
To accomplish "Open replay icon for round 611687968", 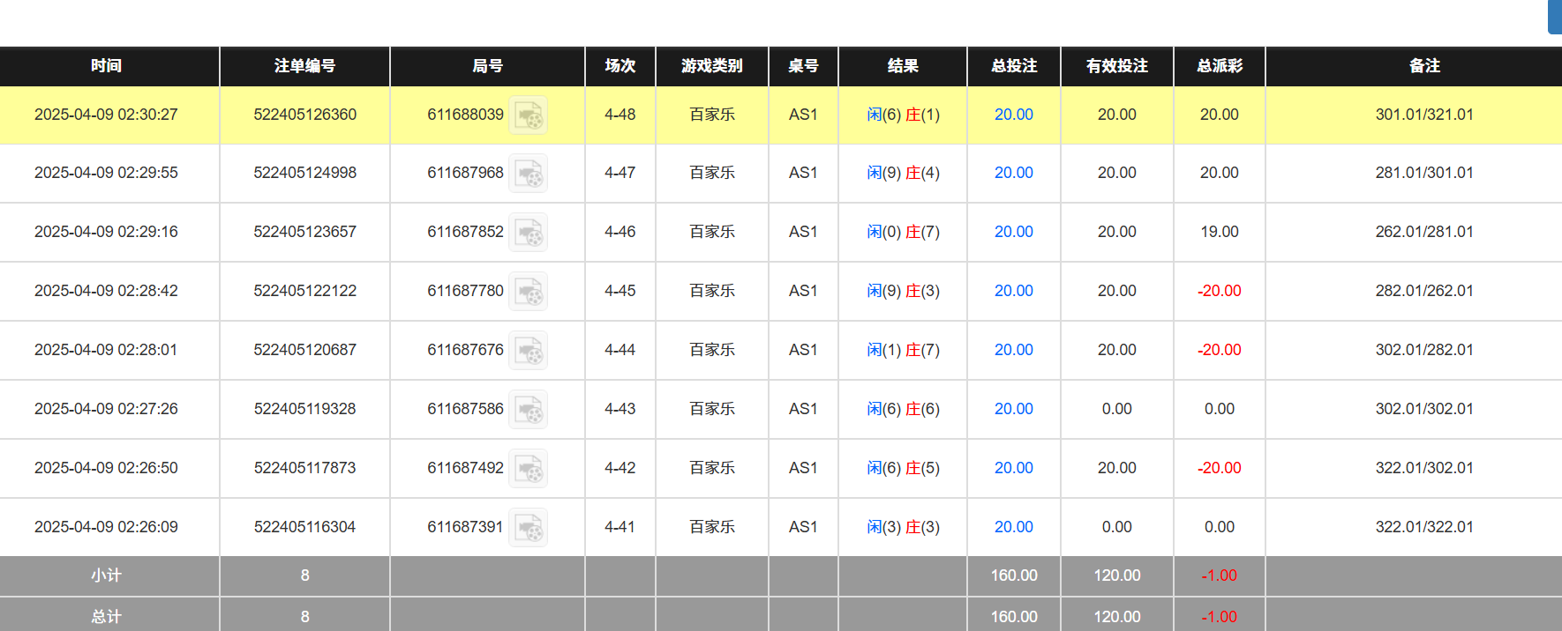I will point(528,174).
